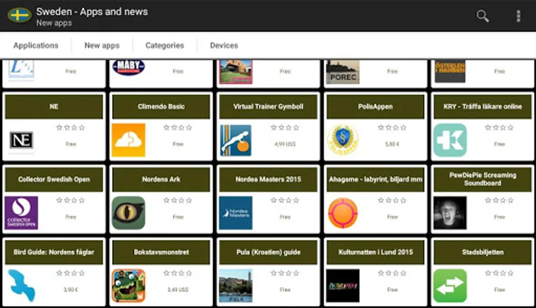536x308 pixels.
Task: Select Ahagame - labyrint, biljard title
Action: (375, 179)
